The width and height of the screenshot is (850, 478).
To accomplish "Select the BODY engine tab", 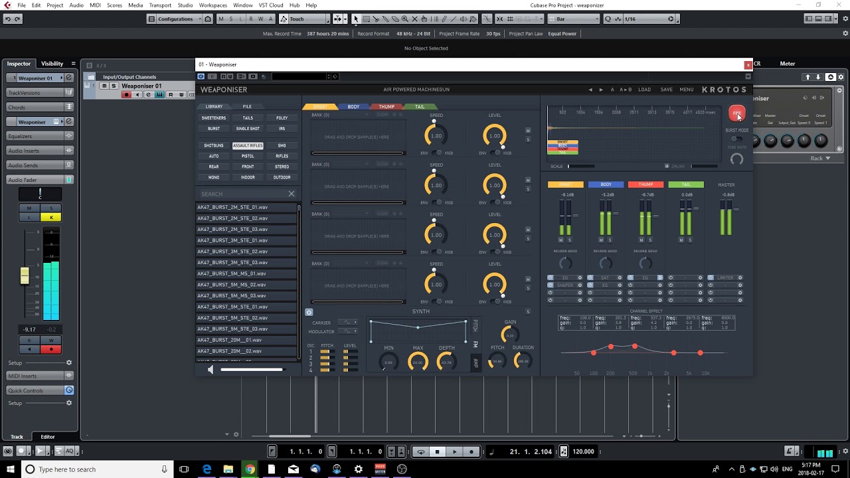I will click(x=353, y=107).
